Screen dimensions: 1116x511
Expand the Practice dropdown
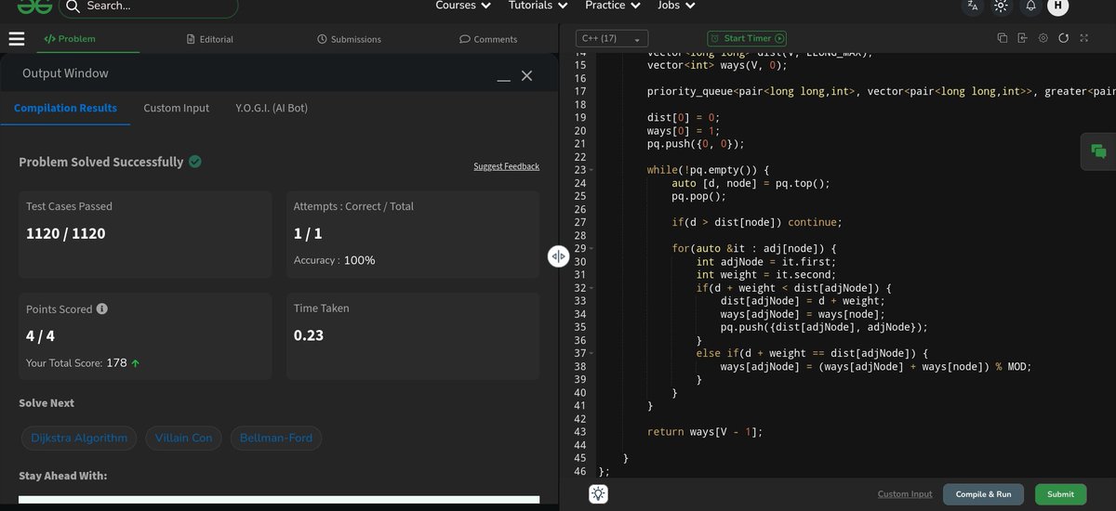[612, 6]
